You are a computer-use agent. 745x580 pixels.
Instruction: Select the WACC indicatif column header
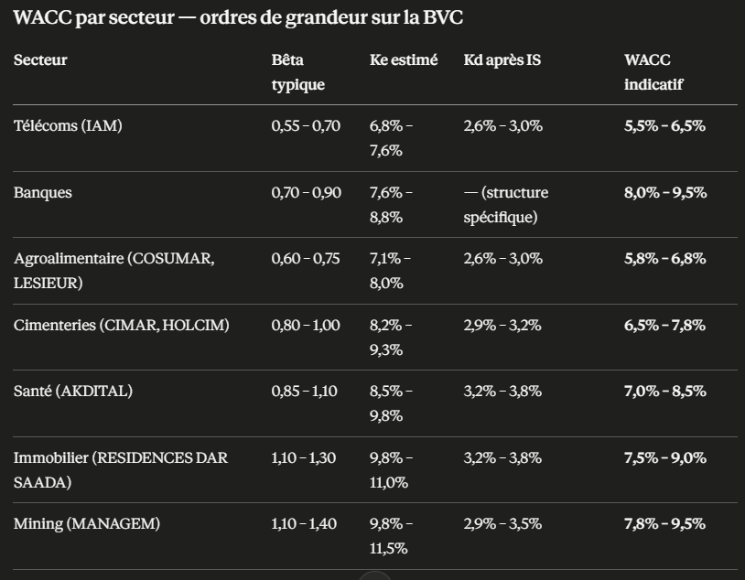coord(653,72)
